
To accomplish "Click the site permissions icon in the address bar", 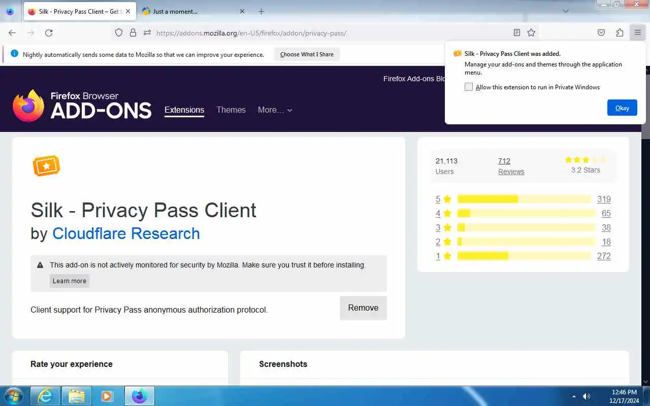I will point(147,32).
